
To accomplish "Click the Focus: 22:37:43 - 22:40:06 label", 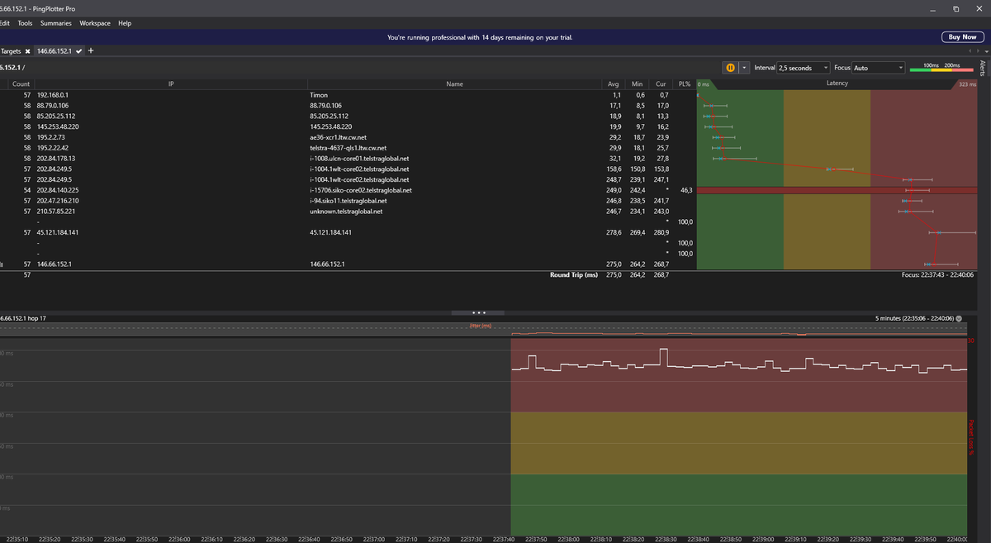I will pos(937,274).
